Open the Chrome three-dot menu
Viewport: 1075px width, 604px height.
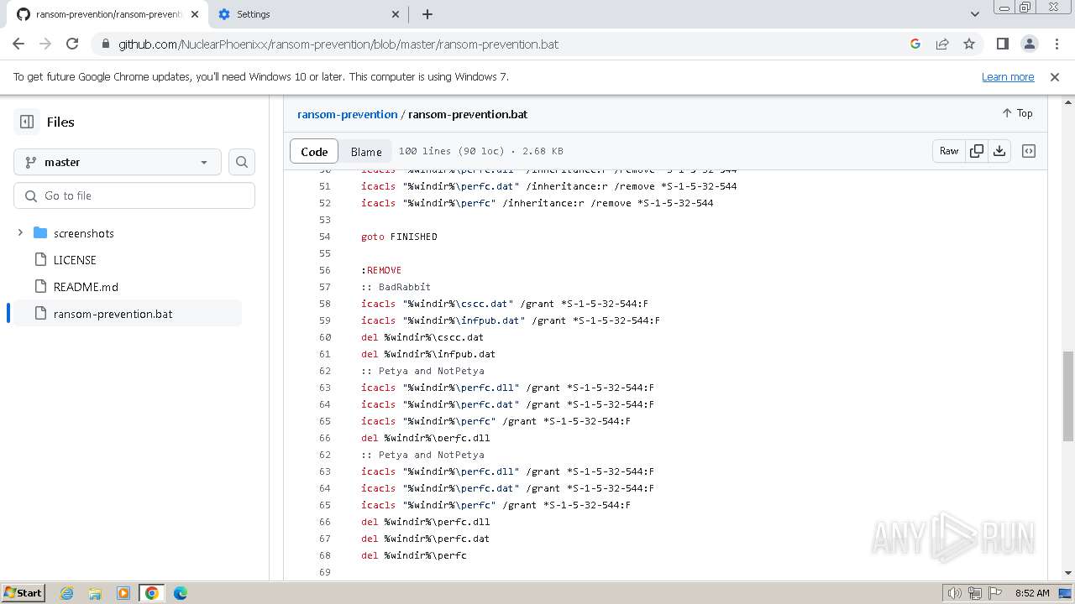(x=1056, y=44)
